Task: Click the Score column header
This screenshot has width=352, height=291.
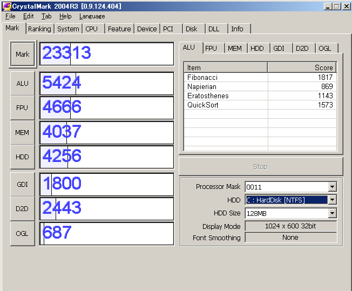Action: (x=302, y=67)
